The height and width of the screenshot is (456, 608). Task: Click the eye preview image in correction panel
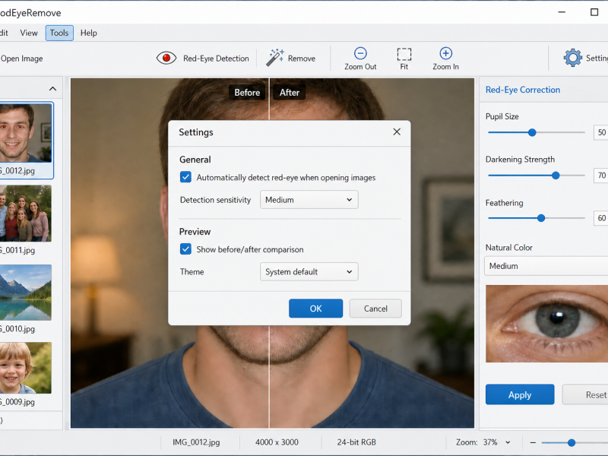tap(546, 324)
